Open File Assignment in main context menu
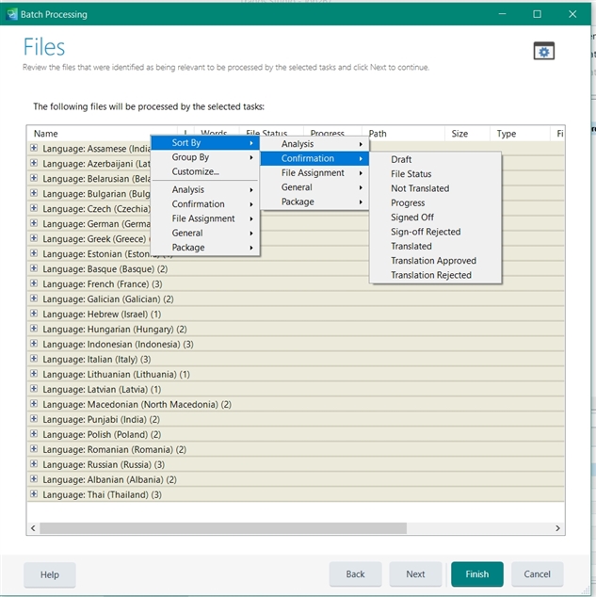596x597 pixels. pyautogui.click(x=205, y=218)
